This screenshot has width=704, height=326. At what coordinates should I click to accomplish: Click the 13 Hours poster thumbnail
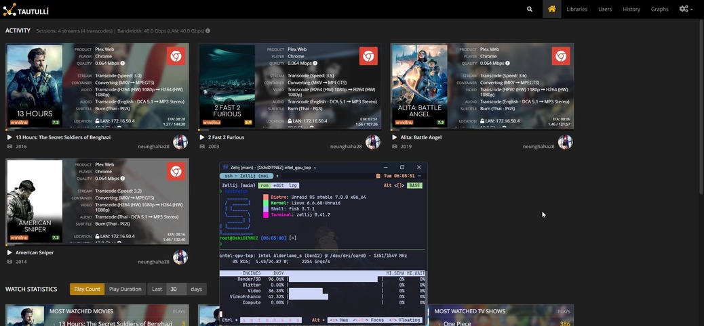tap(35, 85)
